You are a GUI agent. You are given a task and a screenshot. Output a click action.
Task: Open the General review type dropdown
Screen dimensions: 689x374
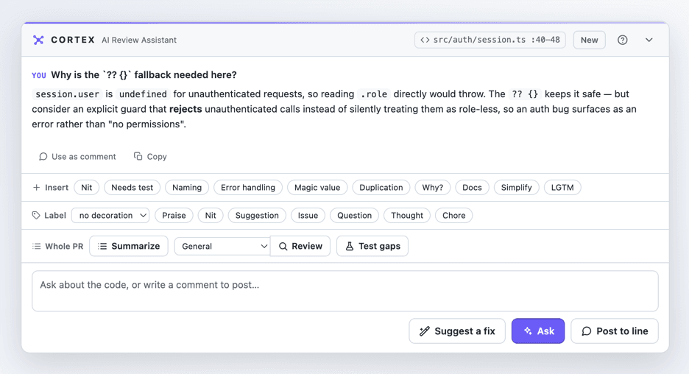[222, 246]
